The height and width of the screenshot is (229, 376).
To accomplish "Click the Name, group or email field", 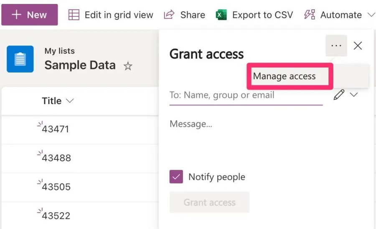I will point(246,95).
